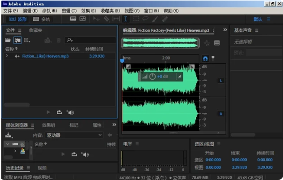Click the import file icon

(x=17, y=40)
